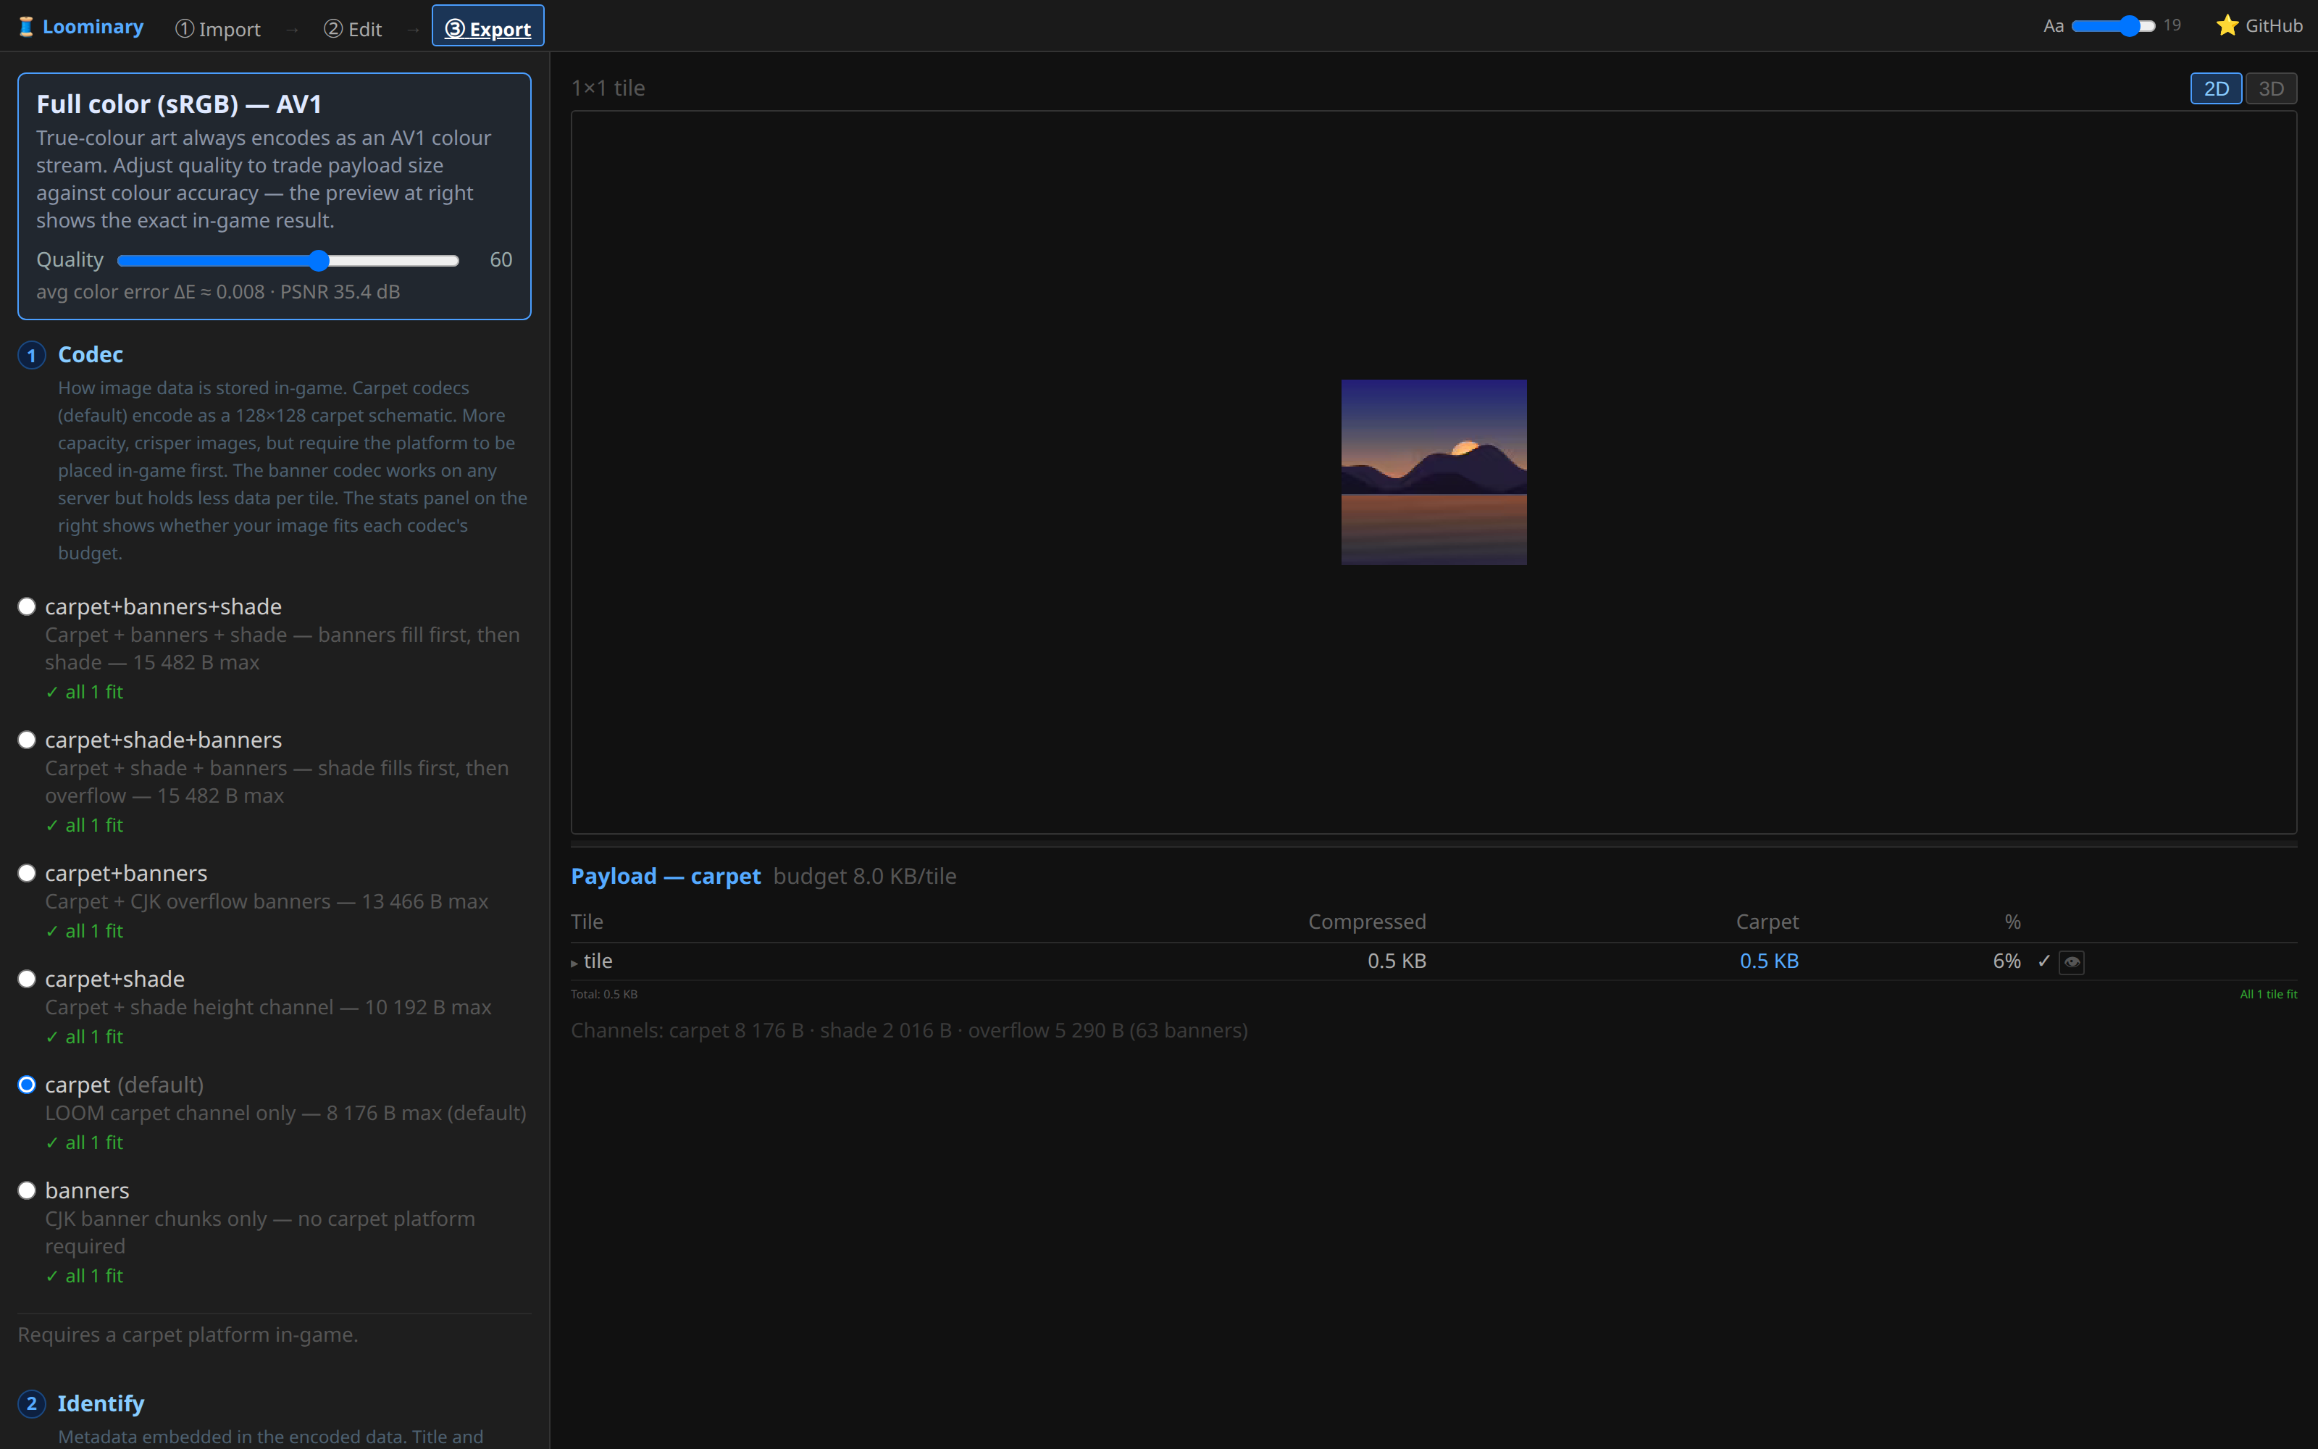
Task: Click the Loominary spool logo icon
Action: [26, 27]
